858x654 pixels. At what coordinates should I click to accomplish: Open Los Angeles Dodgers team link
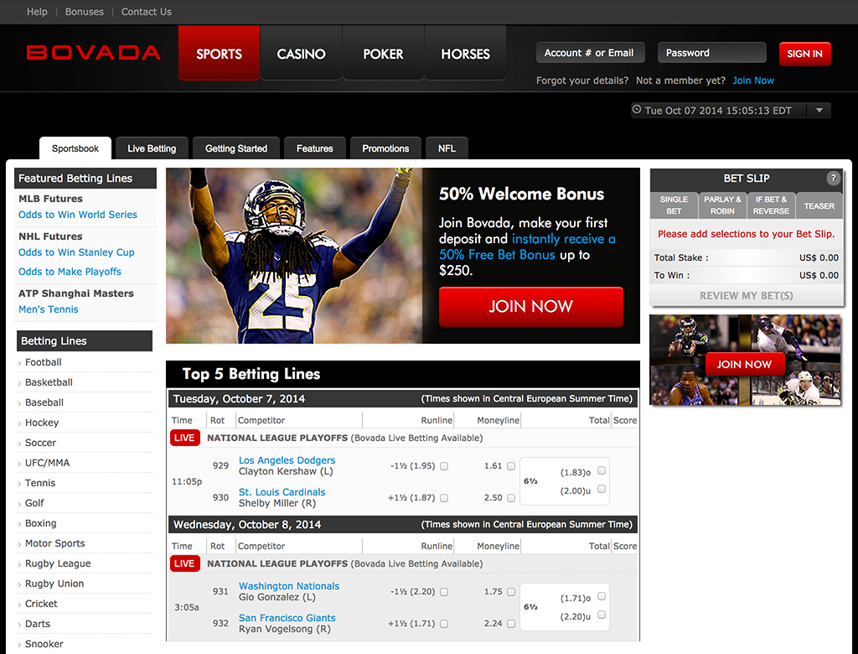pos(287,460)
